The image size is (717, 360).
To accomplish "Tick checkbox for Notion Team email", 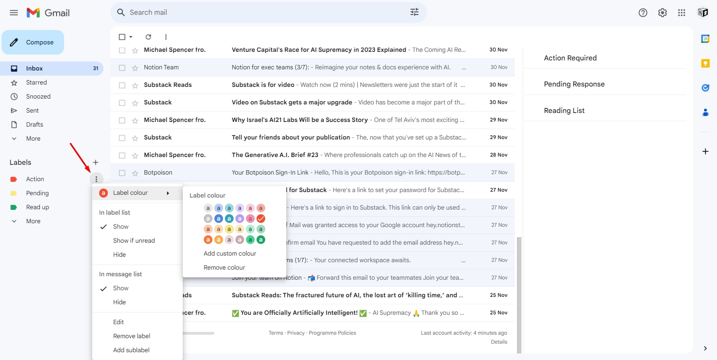I will (122, 68).
